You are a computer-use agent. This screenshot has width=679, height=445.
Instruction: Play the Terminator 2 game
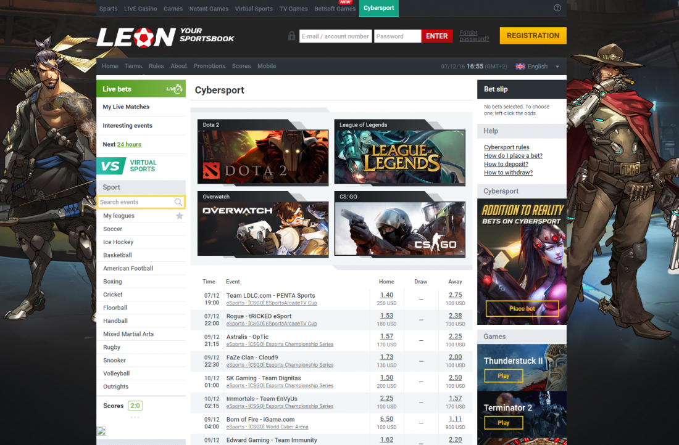point(503,423)
